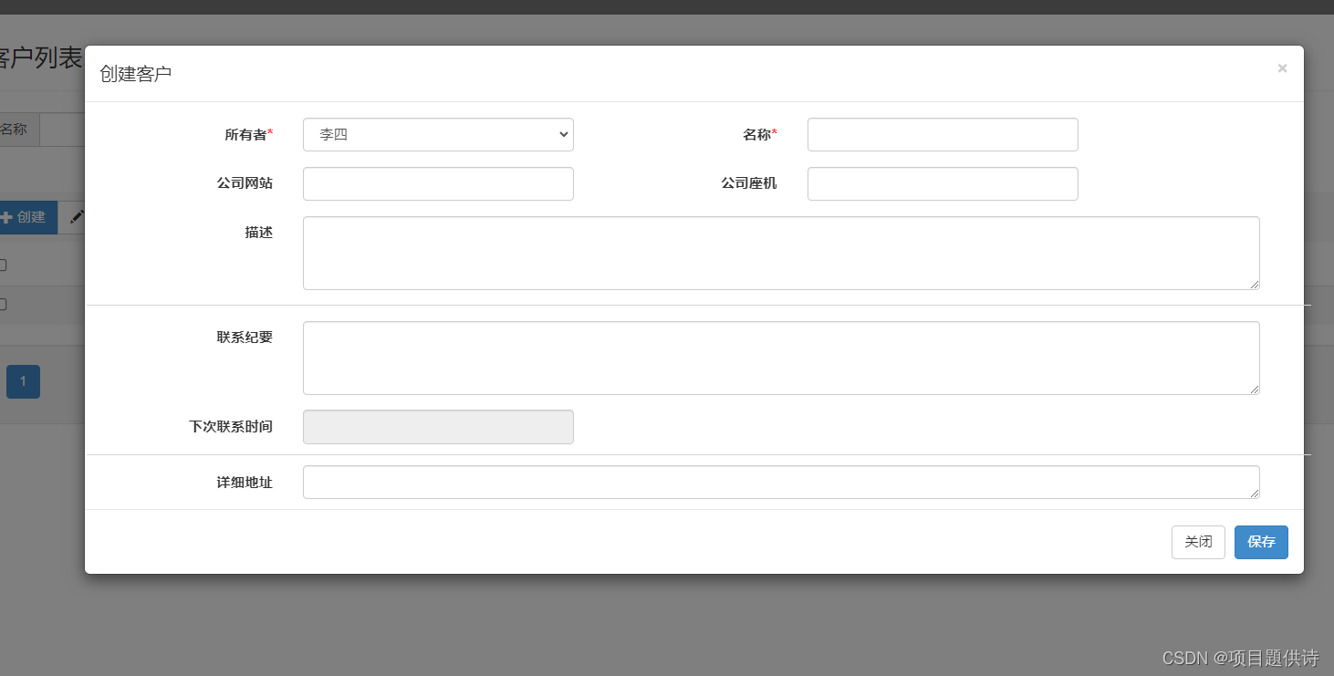This screenshot has width=1334, height=676.
Task: Go to page 1 in the pagination
Action: [x=23, y=381]
